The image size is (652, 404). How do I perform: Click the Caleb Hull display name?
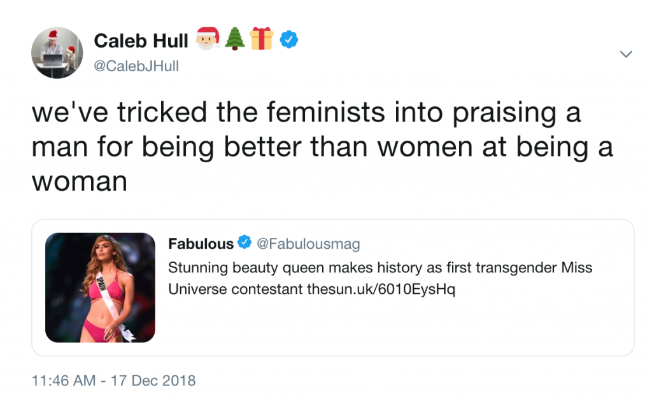coord(141,41)
